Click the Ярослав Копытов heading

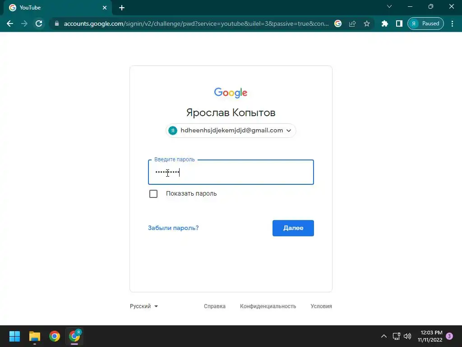231,113
